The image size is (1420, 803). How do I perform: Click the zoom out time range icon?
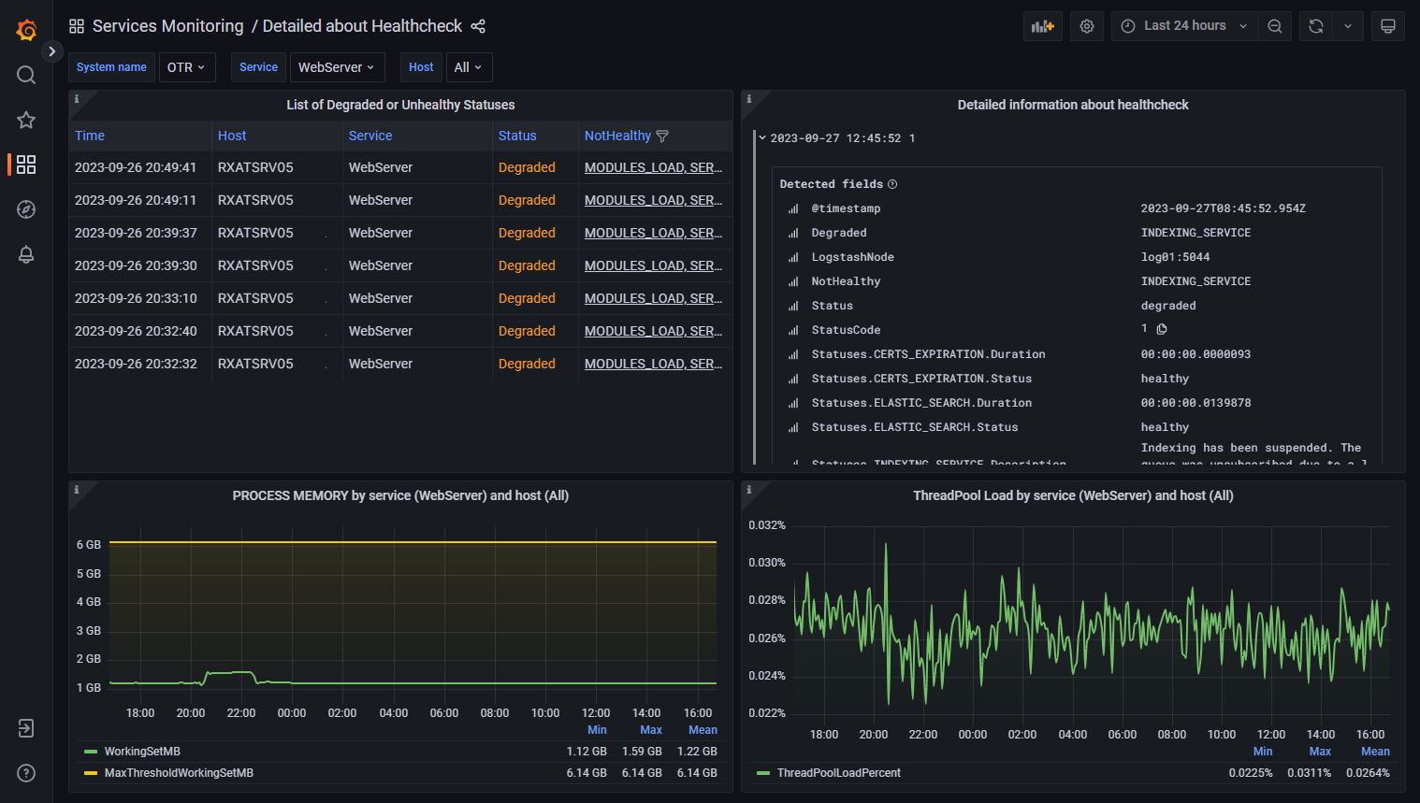1275,26
